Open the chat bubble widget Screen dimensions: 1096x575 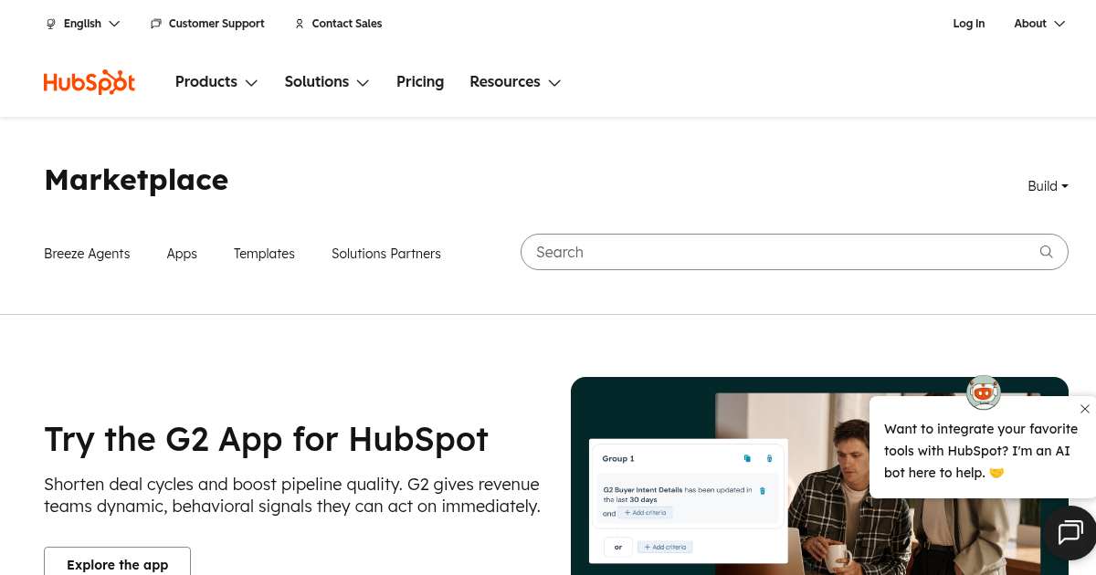coord(1070,532)
